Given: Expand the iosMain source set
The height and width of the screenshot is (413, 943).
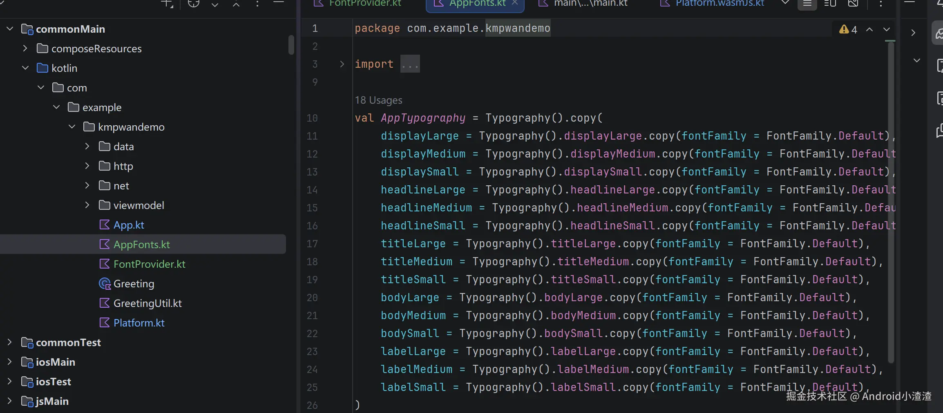Looking at the screenshot, I should (10, 362).
